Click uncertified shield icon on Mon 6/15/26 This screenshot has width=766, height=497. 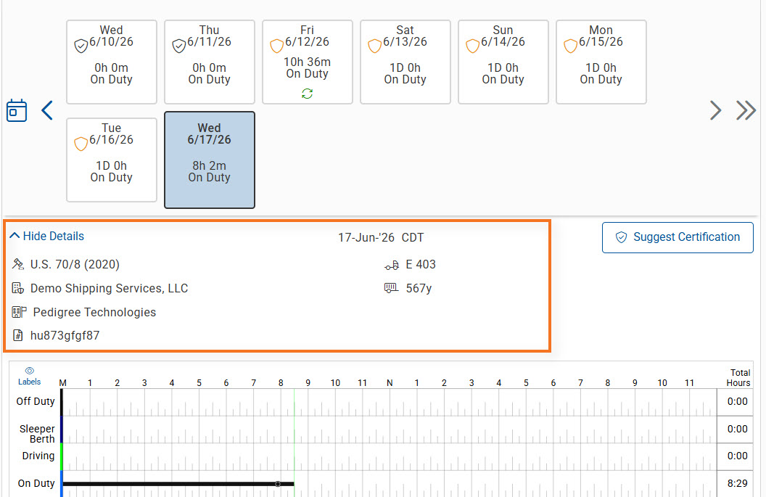point(571,46)
